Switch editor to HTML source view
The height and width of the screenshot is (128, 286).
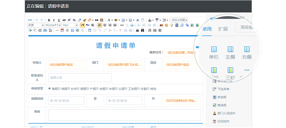coord(30,20)
